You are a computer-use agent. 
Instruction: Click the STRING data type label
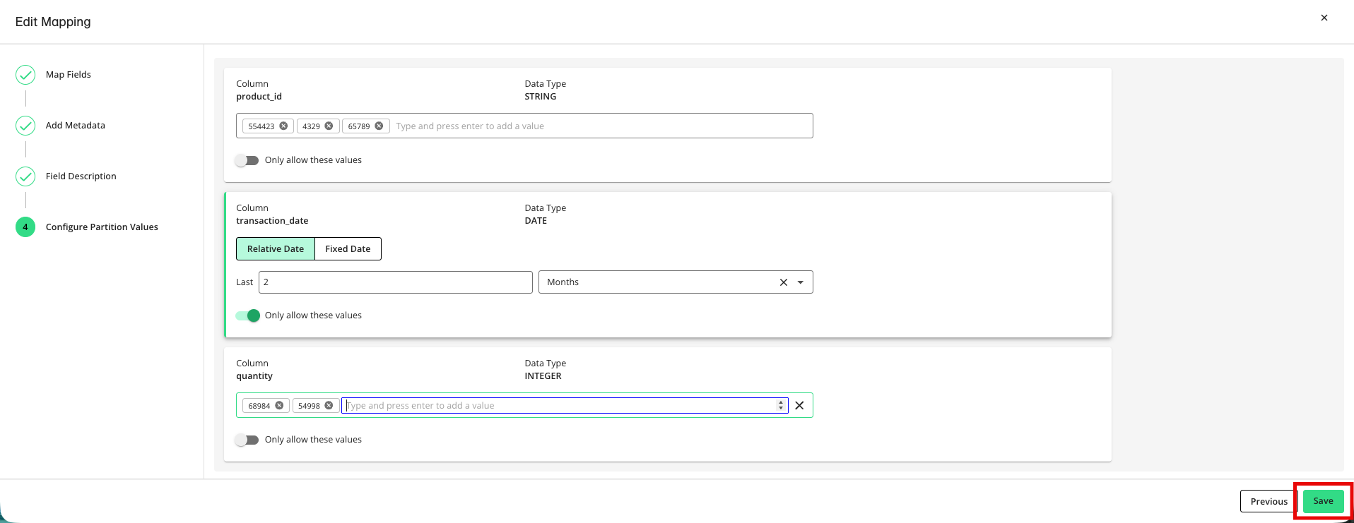(x=540, y=97)
